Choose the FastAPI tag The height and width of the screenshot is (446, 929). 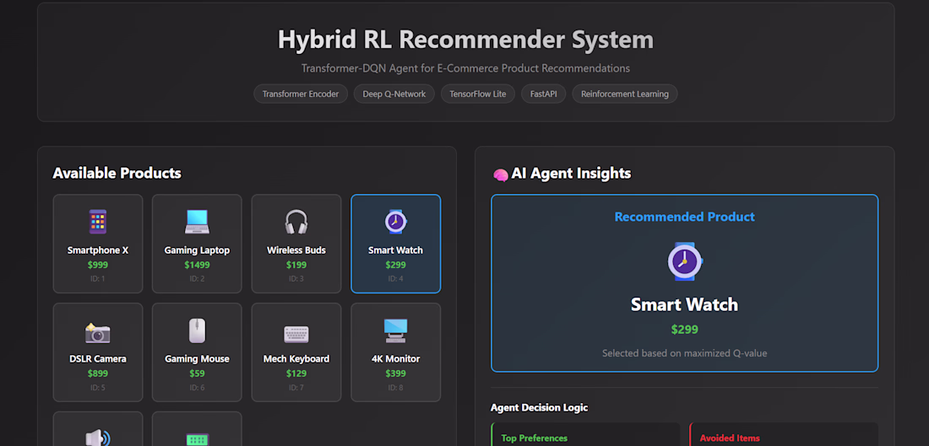pos(543,94)
